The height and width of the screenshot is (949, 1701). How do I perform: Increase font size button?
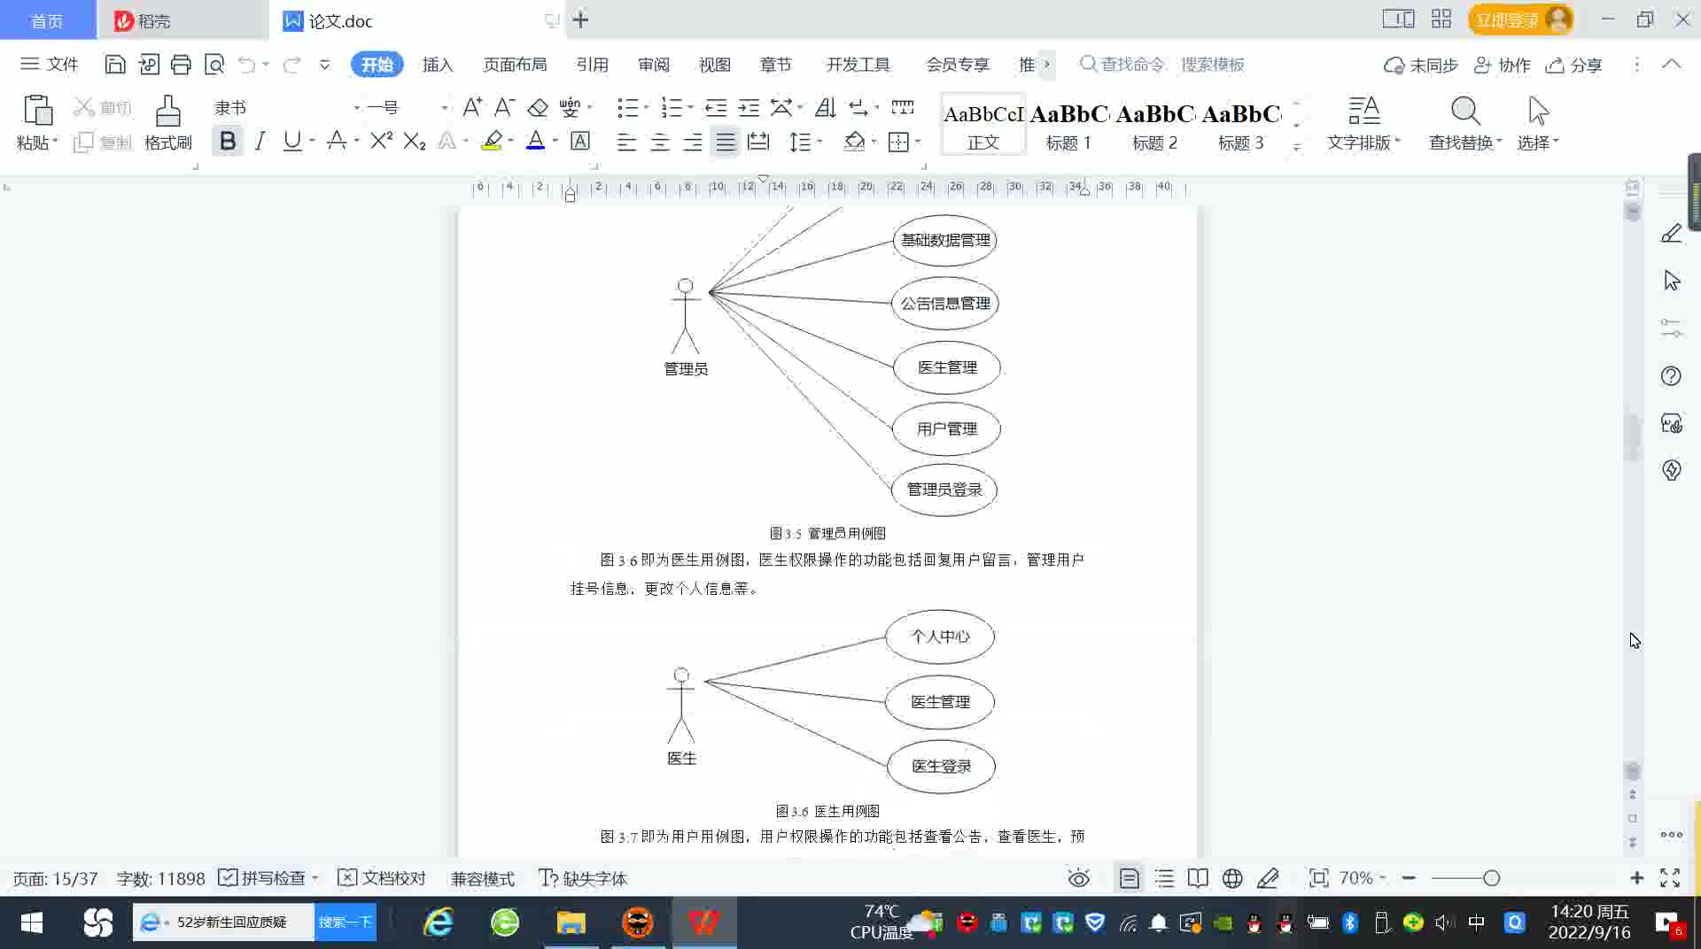point(472,108)
